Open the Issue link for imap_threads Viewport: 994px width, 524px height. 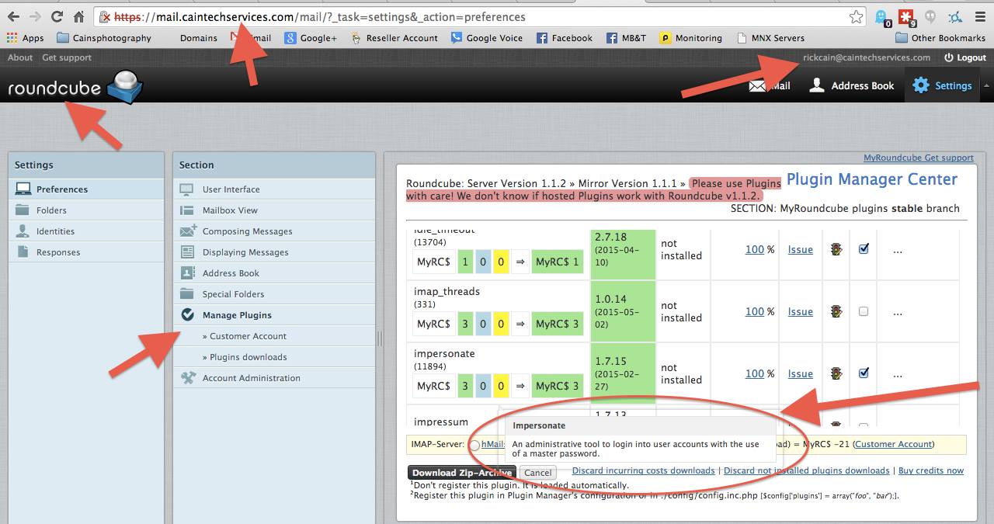click(x=801, y=311)
